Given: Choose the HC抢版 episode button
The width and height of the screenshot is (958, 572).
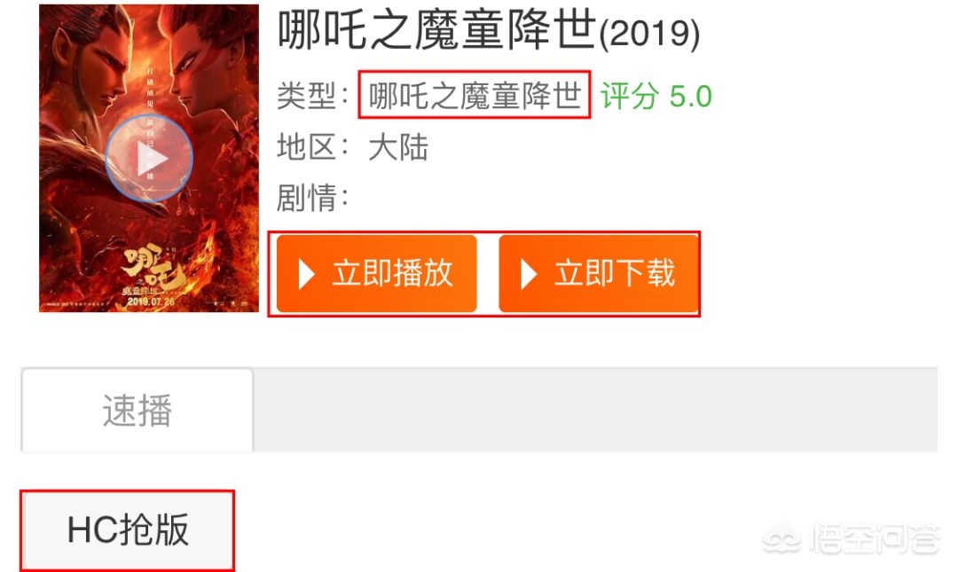Looking at the screenshot, I should click(127, 529).
